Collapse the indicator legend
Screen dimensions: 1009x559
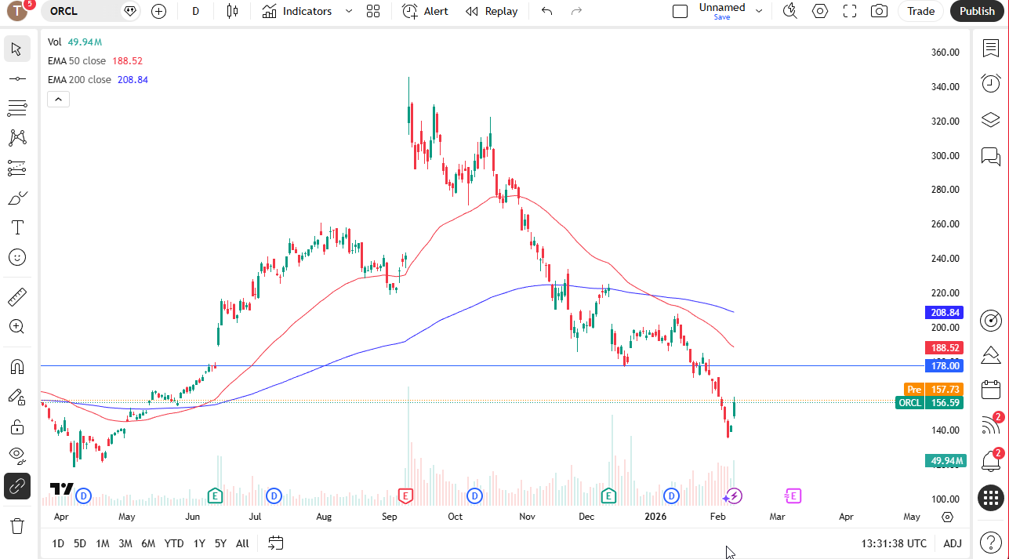(59, 99)
